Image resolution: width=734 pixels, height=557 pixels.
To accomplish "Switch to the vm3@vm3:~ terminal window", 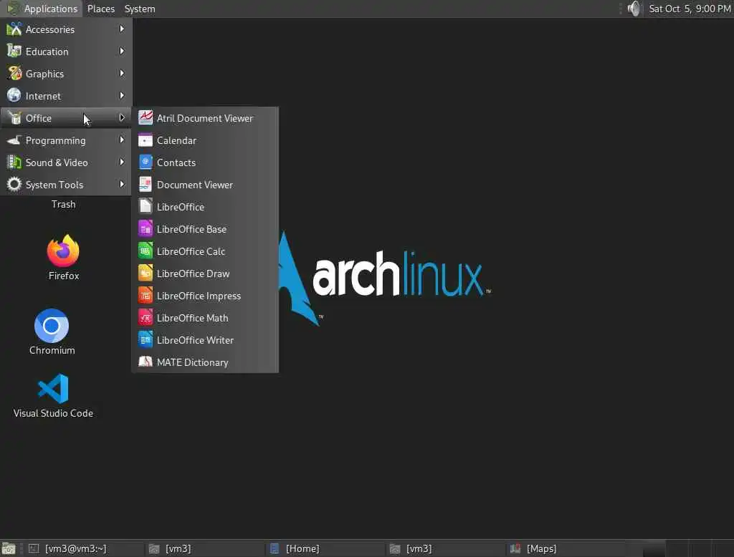I will 85,548.
